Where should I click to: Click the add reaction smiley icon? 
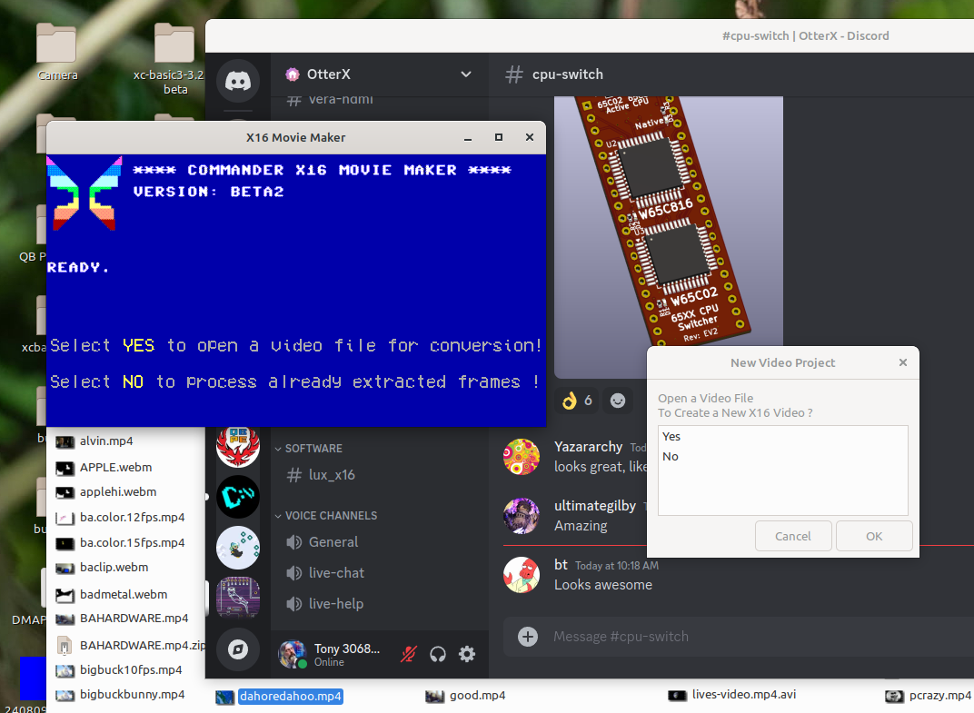coord(618,401)
